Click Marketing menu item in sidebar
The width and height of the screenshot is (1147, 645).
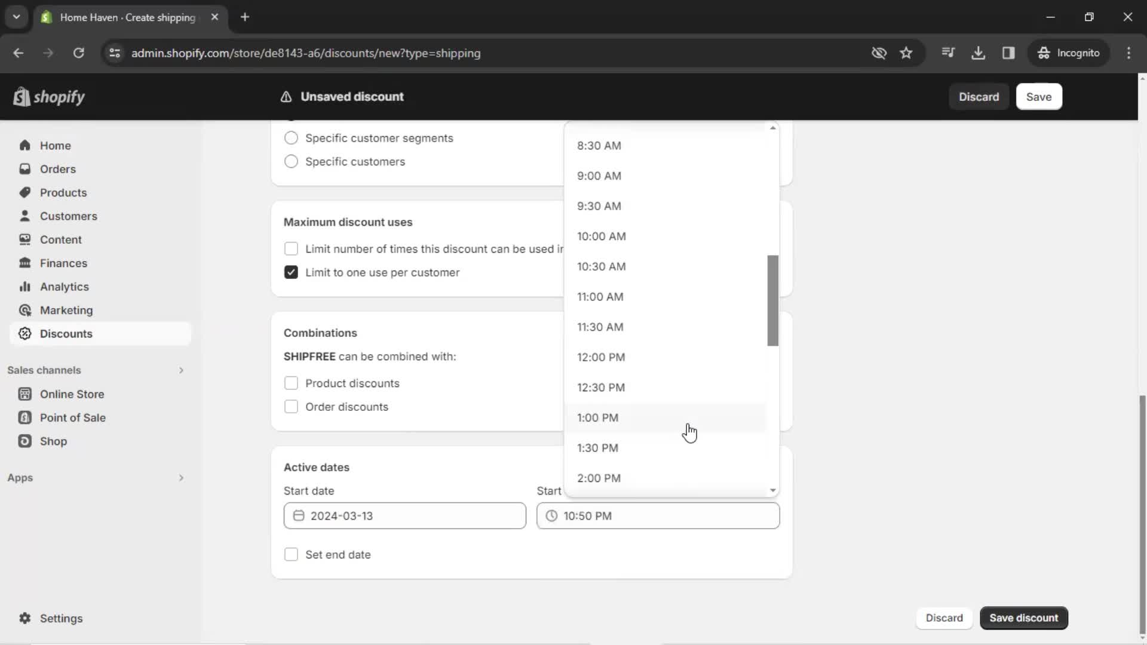click(x=65, y=309)
